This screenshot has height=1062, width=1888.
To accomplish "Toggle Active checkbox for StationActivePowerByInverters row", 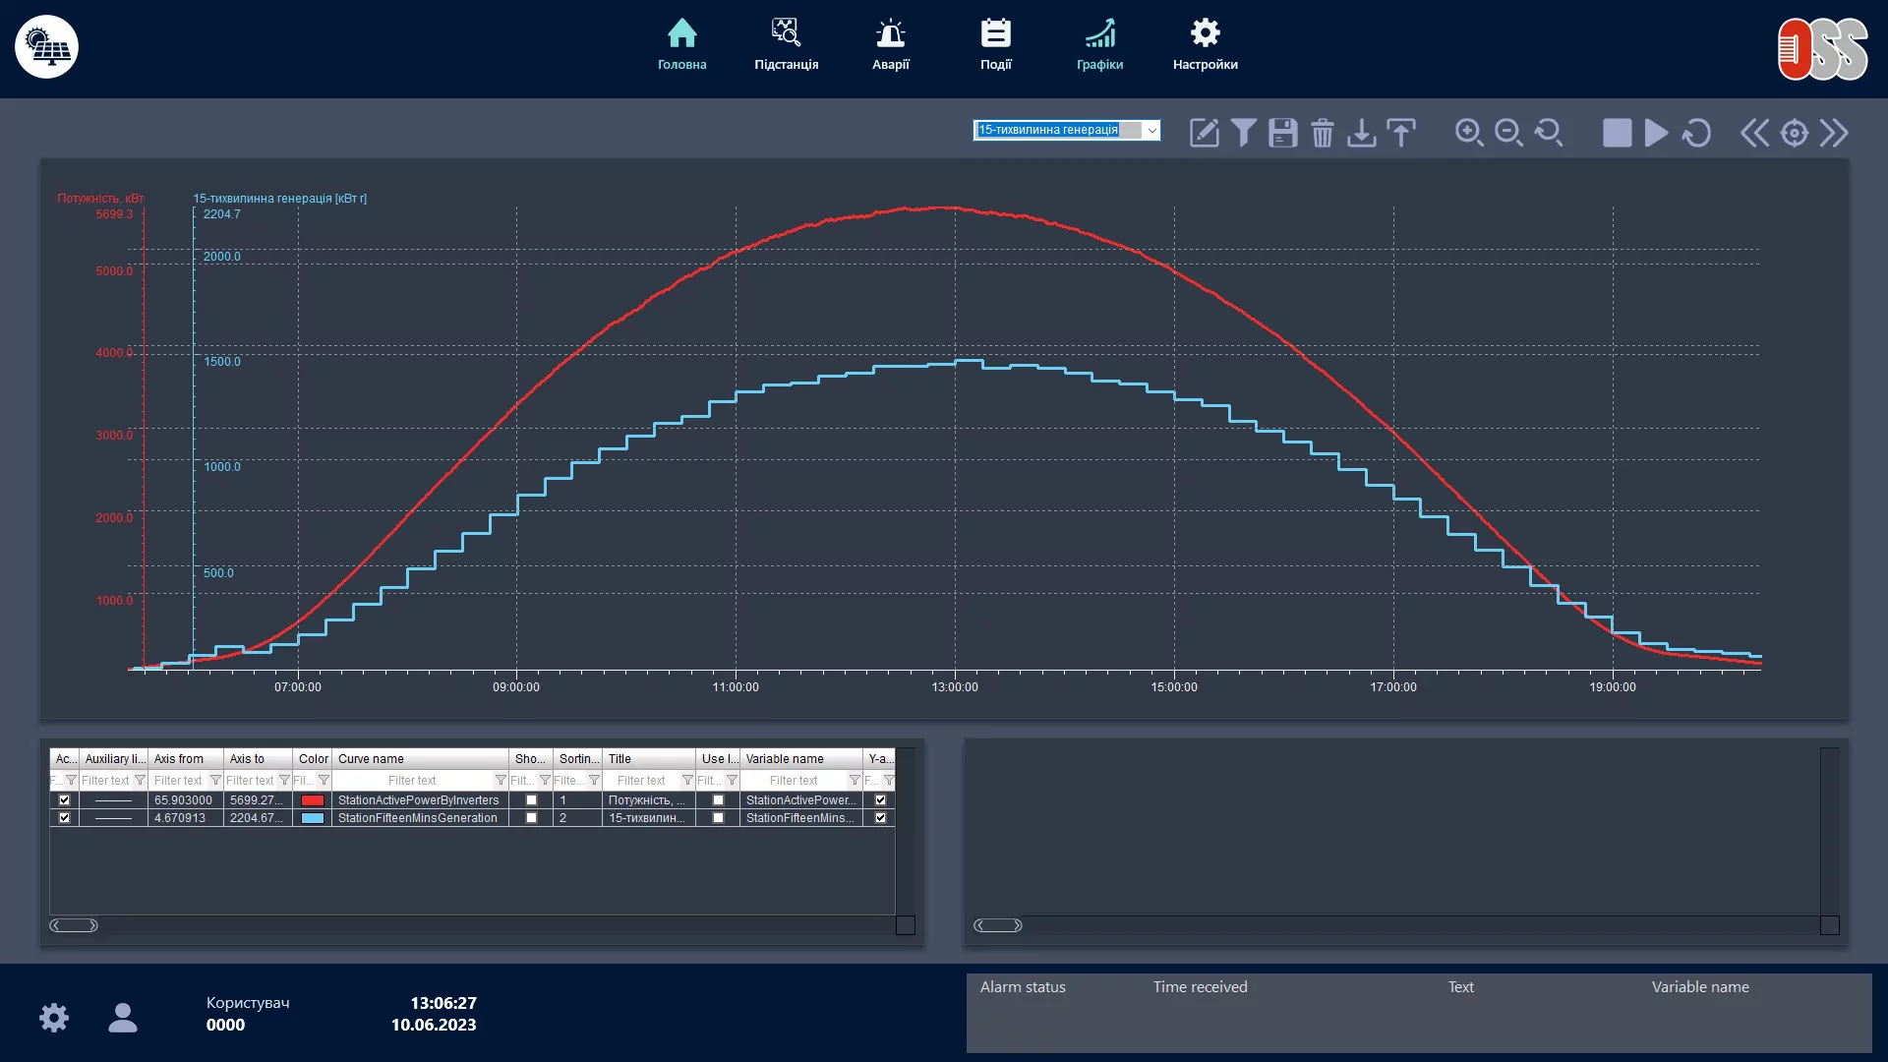I will (x=64, y=800).
